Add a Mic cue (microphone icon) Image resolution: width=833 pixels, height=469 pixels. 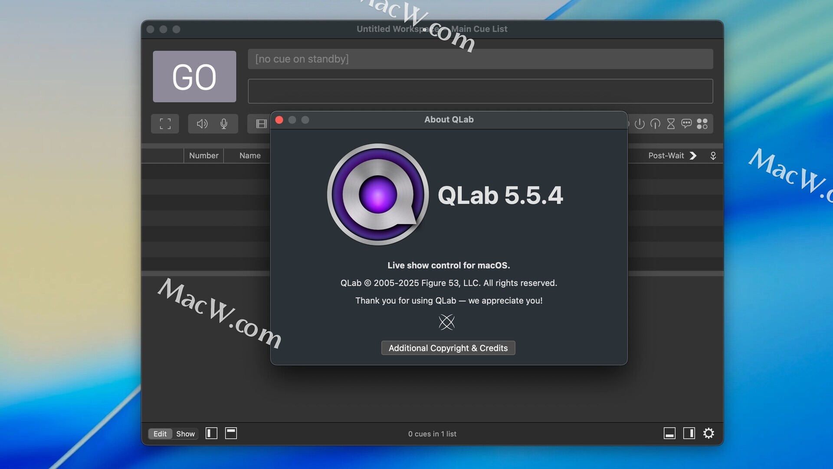coord(224,124)
